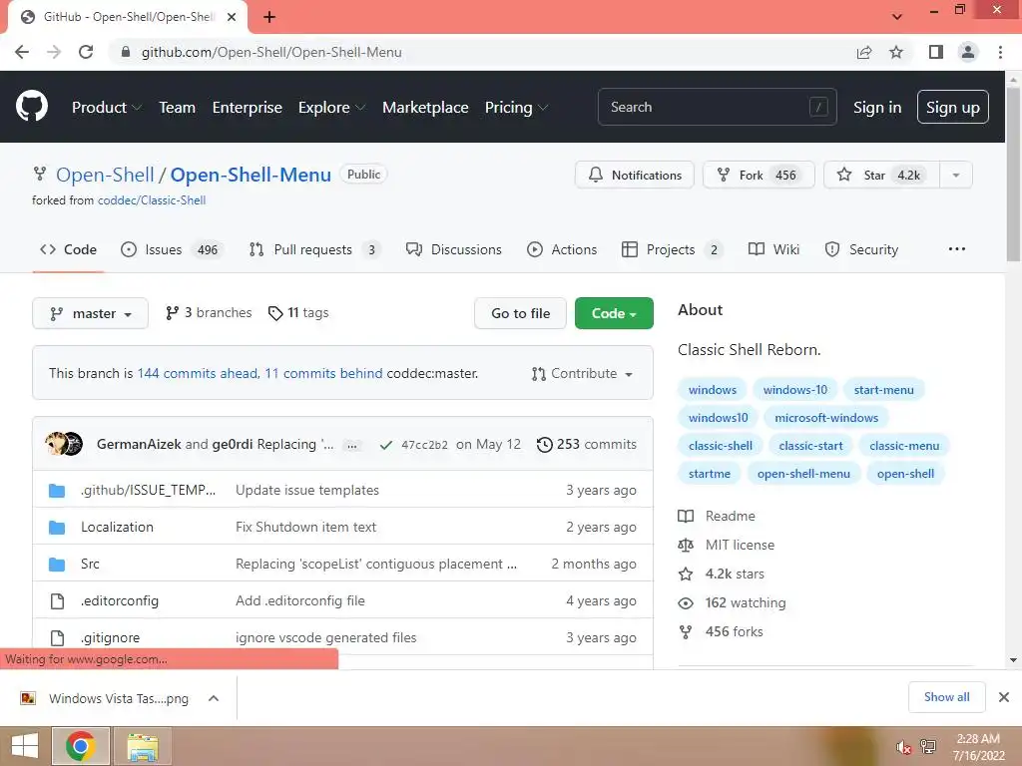
Task: Open Windows Start button
Action: click(x=25, y=746)
